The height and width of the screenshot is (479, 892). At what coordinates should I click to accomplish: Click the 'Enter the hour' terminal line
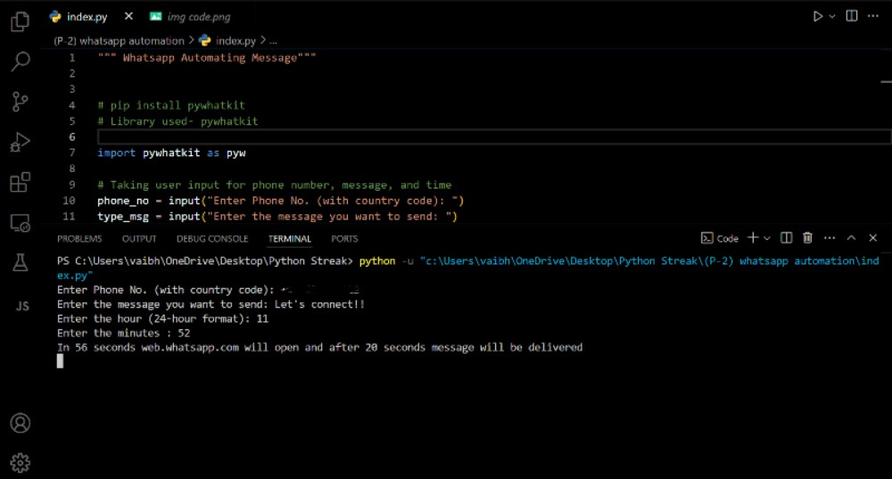coord(162,319)
